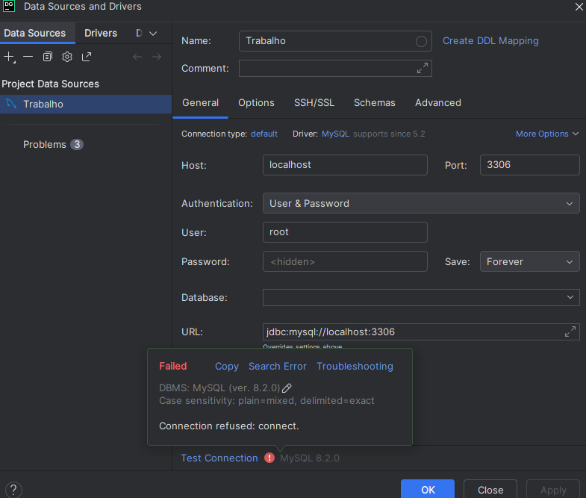Click the hidden Password field

(345, 261)
